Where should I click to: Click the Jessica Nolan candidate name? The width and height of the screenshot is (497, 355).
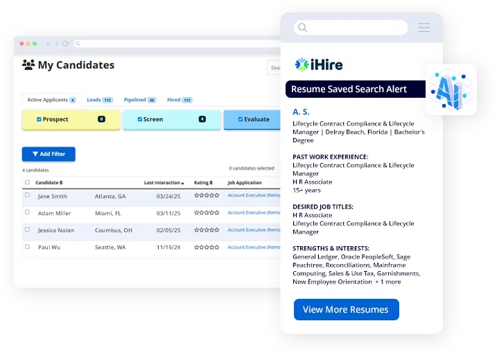click(x=55, y=230)
